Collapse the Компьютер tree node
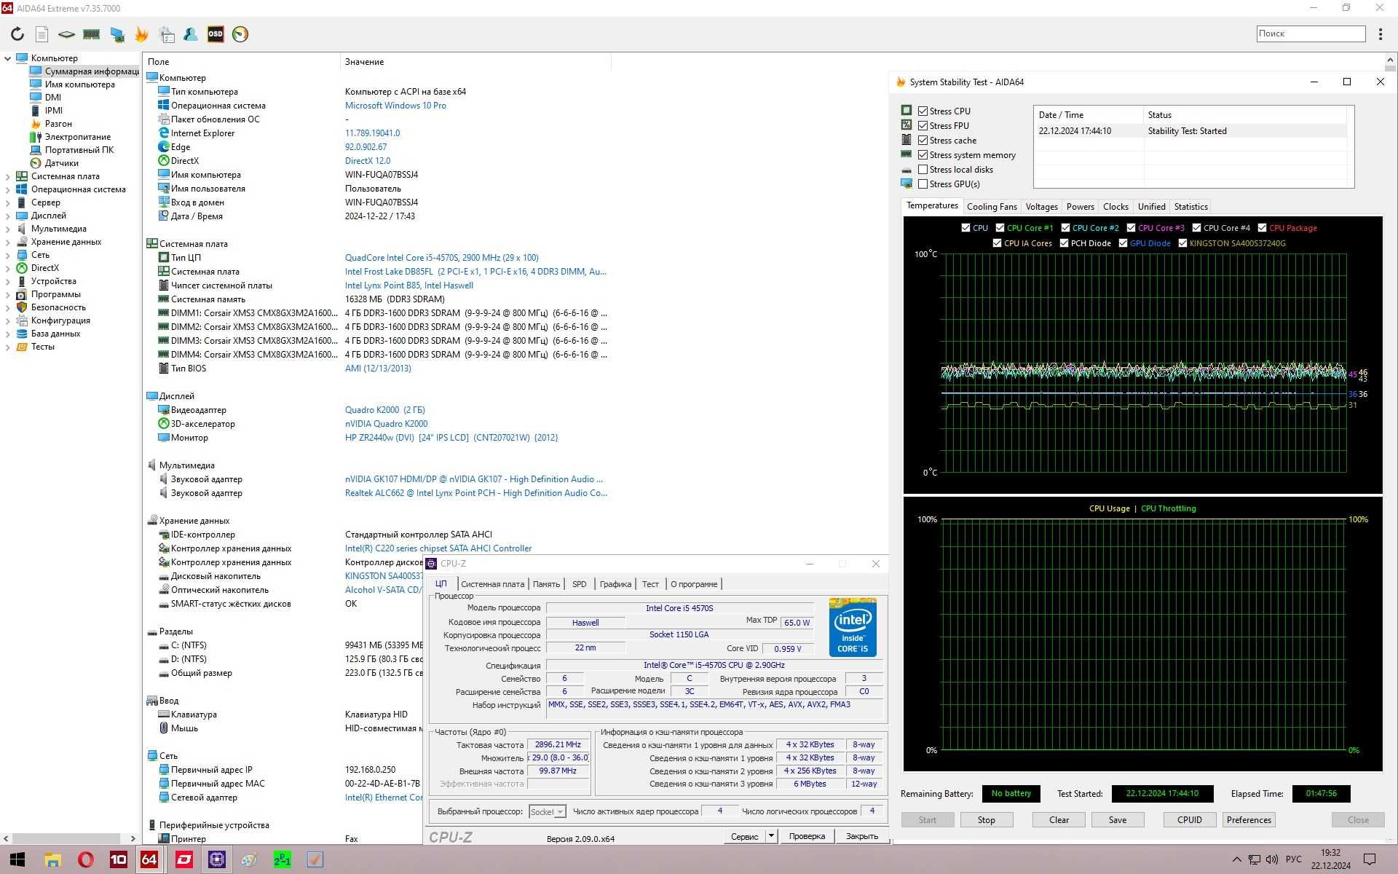The image size is (1398, 874). [7, 58]
